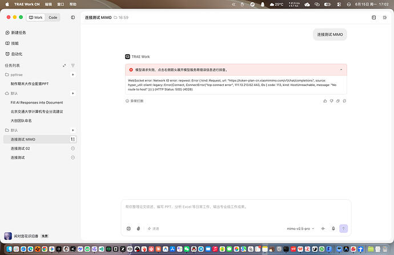
Task: Click the thumbs-up icon under the reply
Action: point(325,101)
